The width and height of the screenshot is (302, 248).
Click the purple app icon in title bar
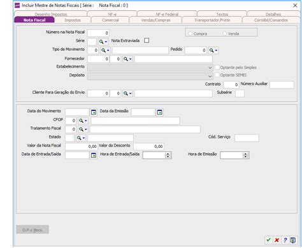tap(17, 5)
